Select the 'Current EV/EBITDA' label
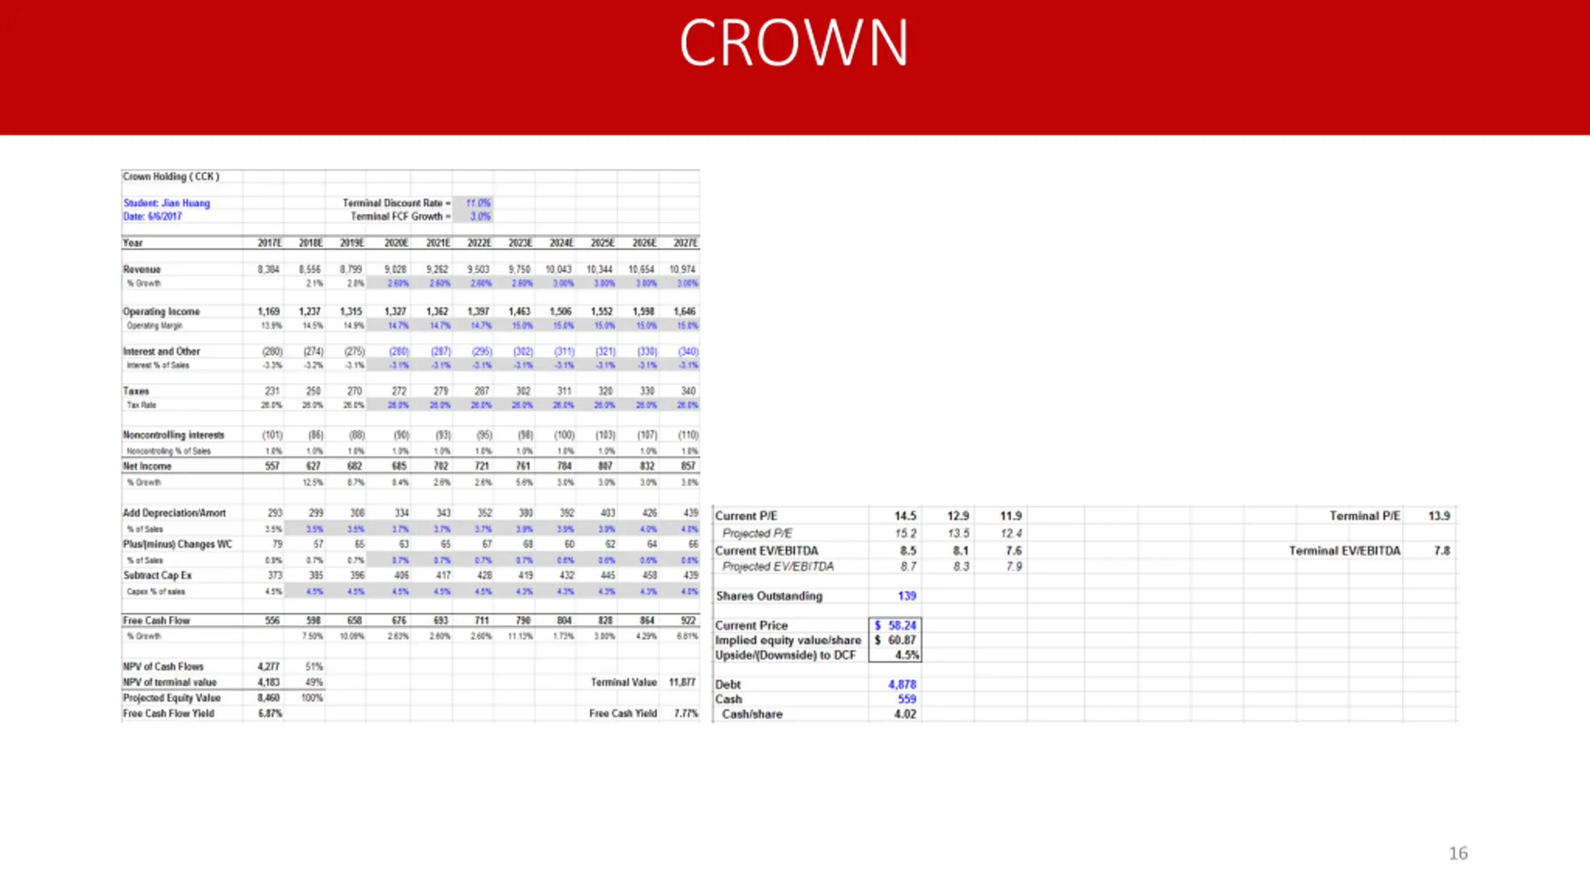The image size is (1590, 894). (766, 551)
